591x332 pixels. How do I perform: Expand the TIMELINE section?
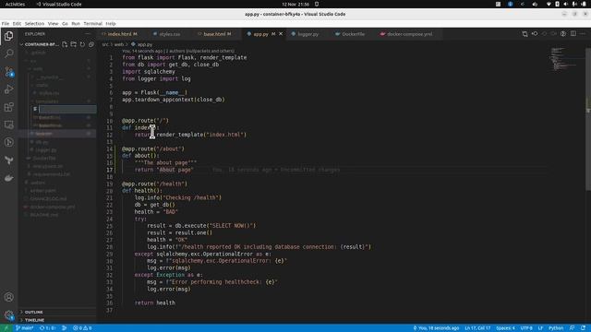57,320
